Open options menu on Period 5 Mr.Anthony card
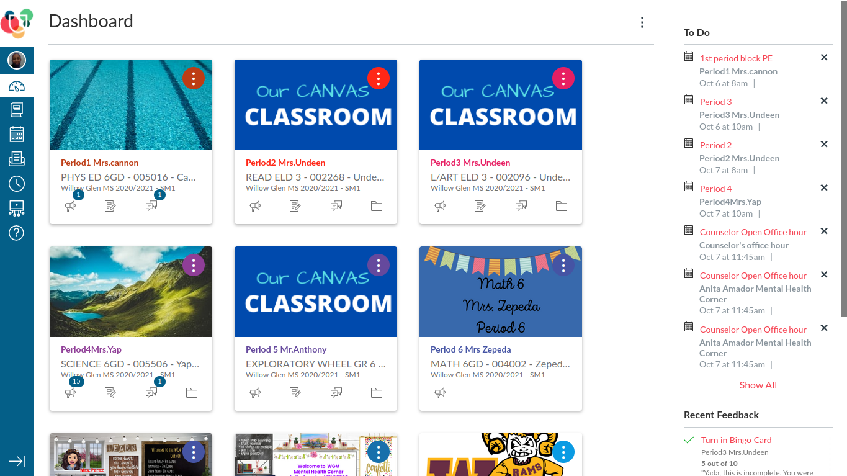 pos(379,266)
